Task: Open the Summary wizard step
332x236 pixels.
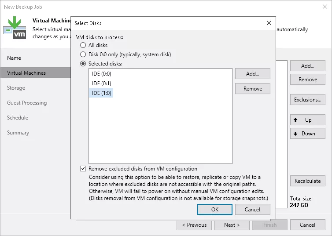Action: point(18,133)
